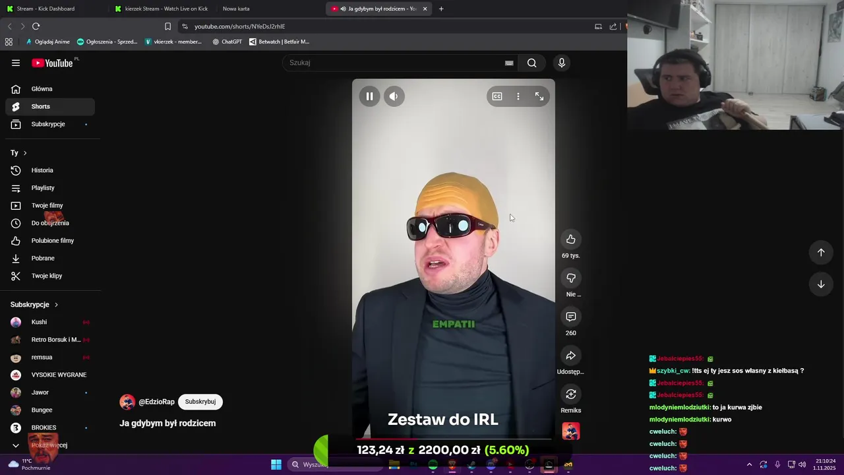This screenshot has width=844, height=475.
Task: Share the Short via Udostępnij
Action: tap(571, 356)
